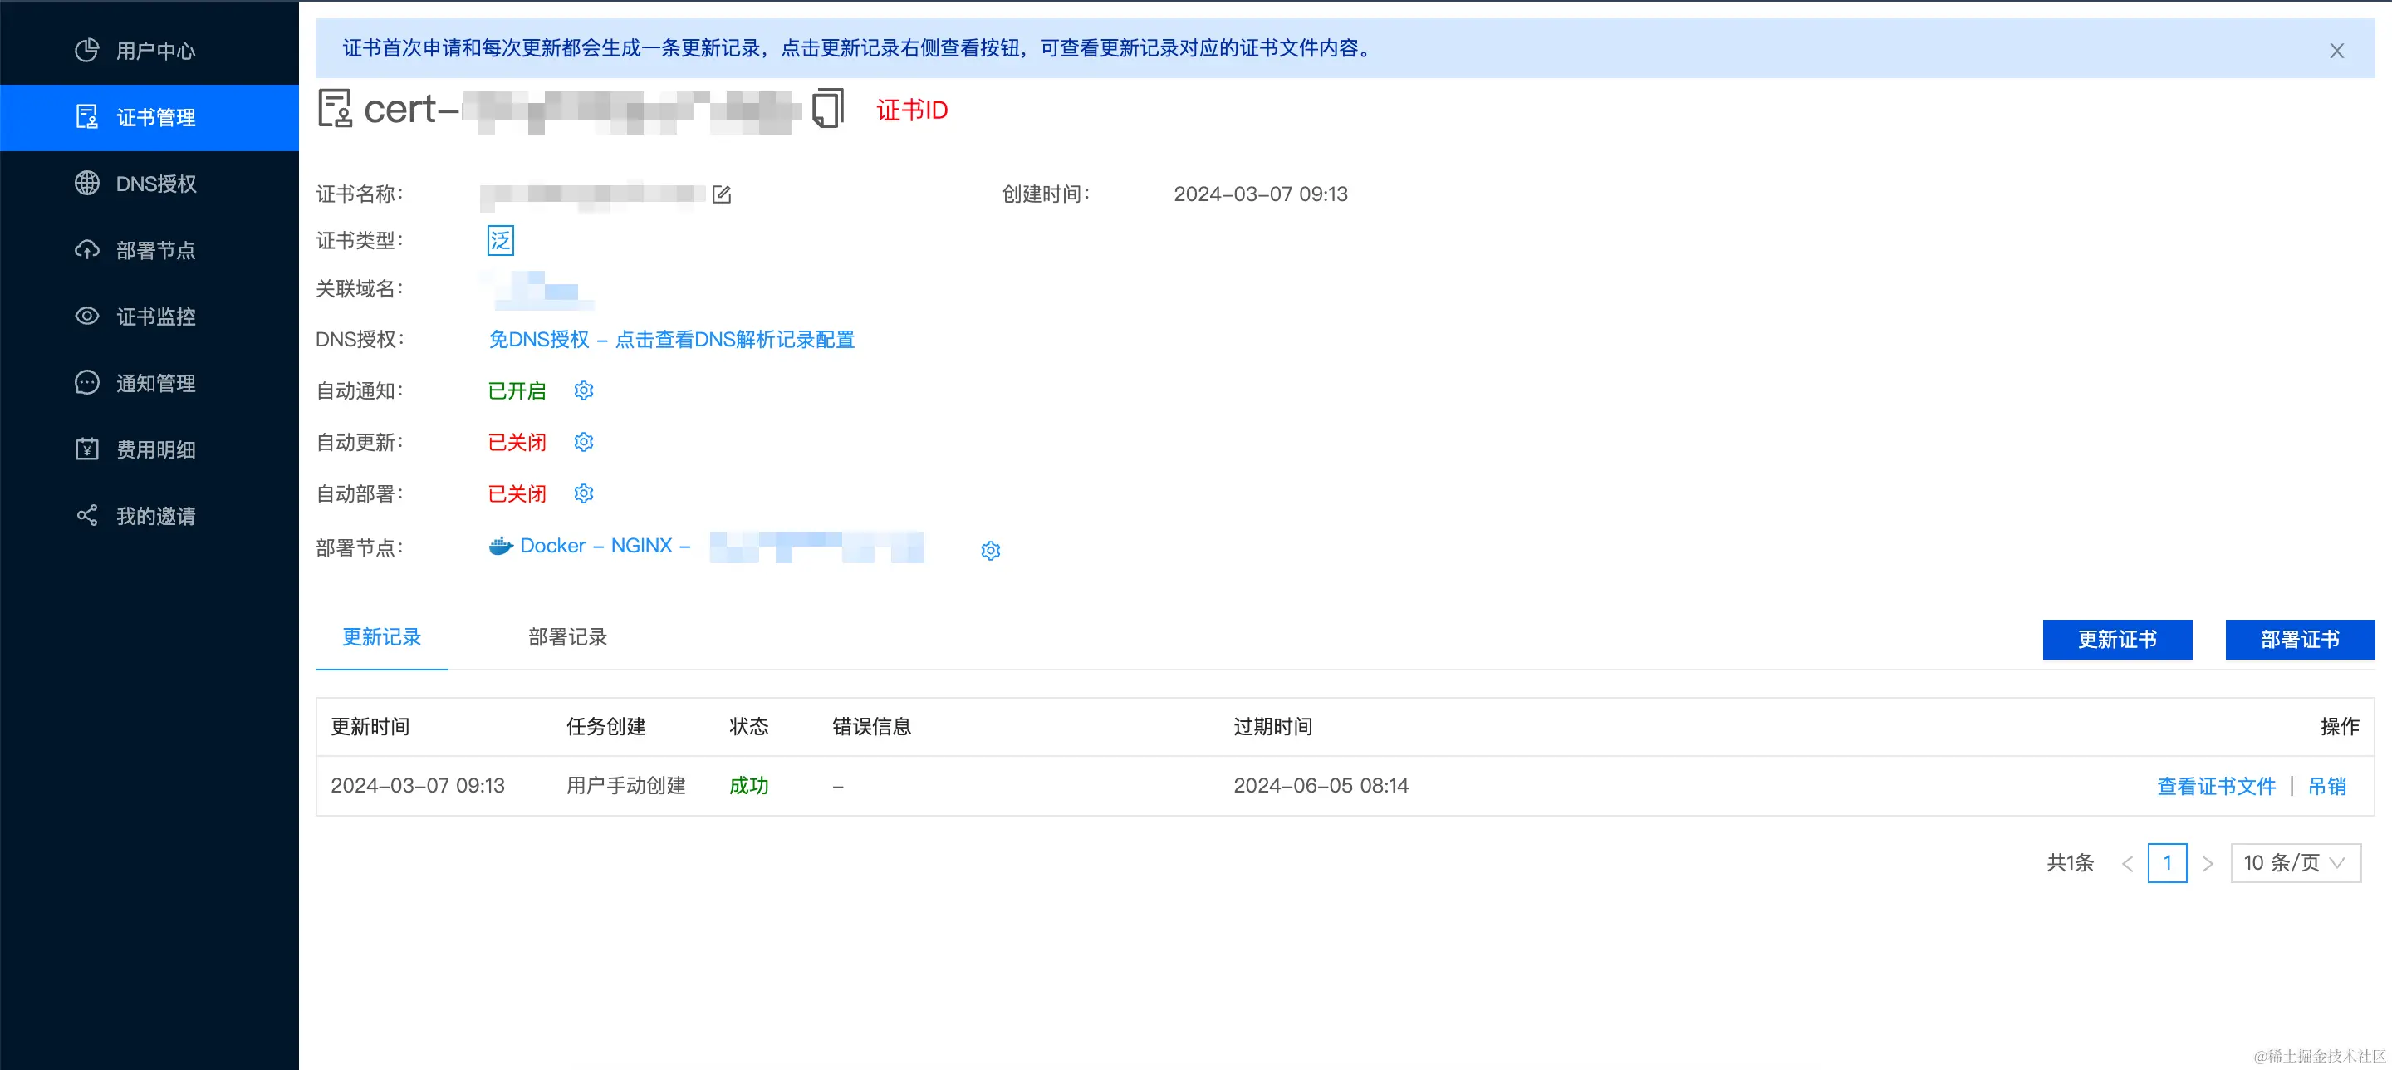Dismiss the top notification banner
The image size is (2392, 1070).
[x=2336, y=50]
